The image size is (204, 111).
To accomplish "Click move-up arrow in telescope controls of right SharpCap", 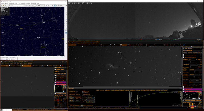I will 192,104.
